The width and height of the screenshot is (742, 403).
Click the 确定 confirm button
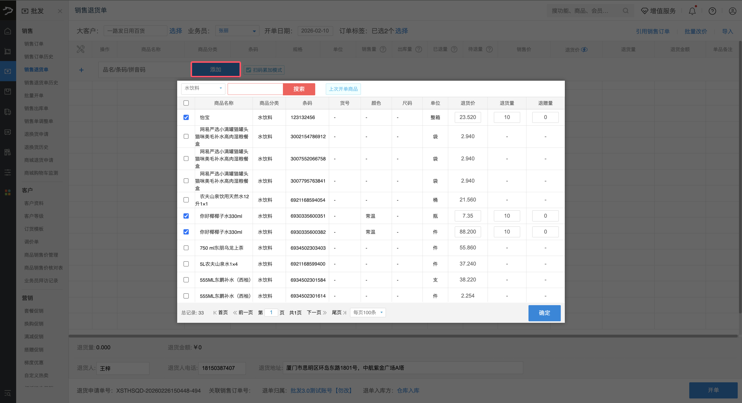coord(544,313)
